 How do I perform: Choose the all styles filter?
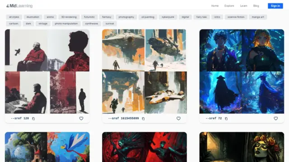tap(14, 17)
